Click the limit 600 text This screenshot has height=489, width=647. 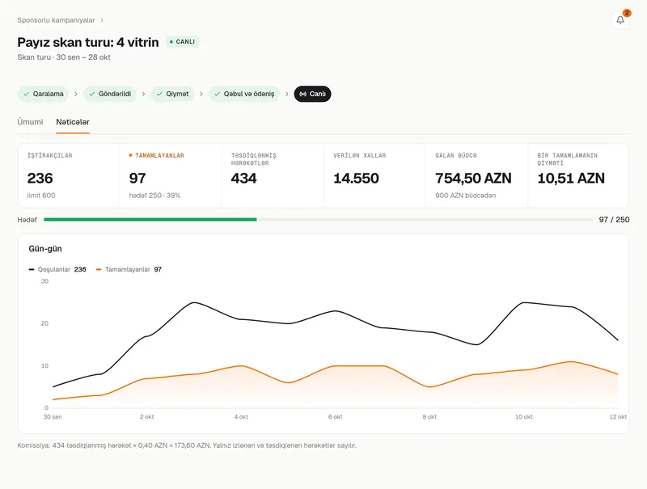click(41, 196)
